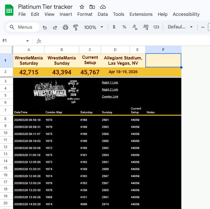Increase decimal places
Image resolution: width=210 pixels, height=209 pixels.
pos(145,27)
